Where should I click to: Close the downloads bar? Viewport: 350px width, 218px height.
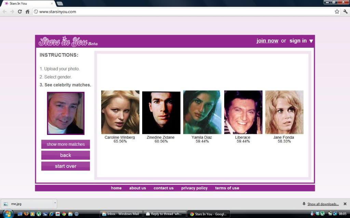[x=345, y=204]
